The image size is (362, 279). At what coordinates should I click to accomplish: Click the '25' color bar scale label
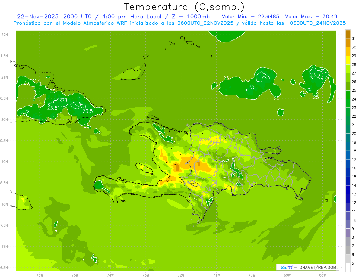tap(354, 90)
